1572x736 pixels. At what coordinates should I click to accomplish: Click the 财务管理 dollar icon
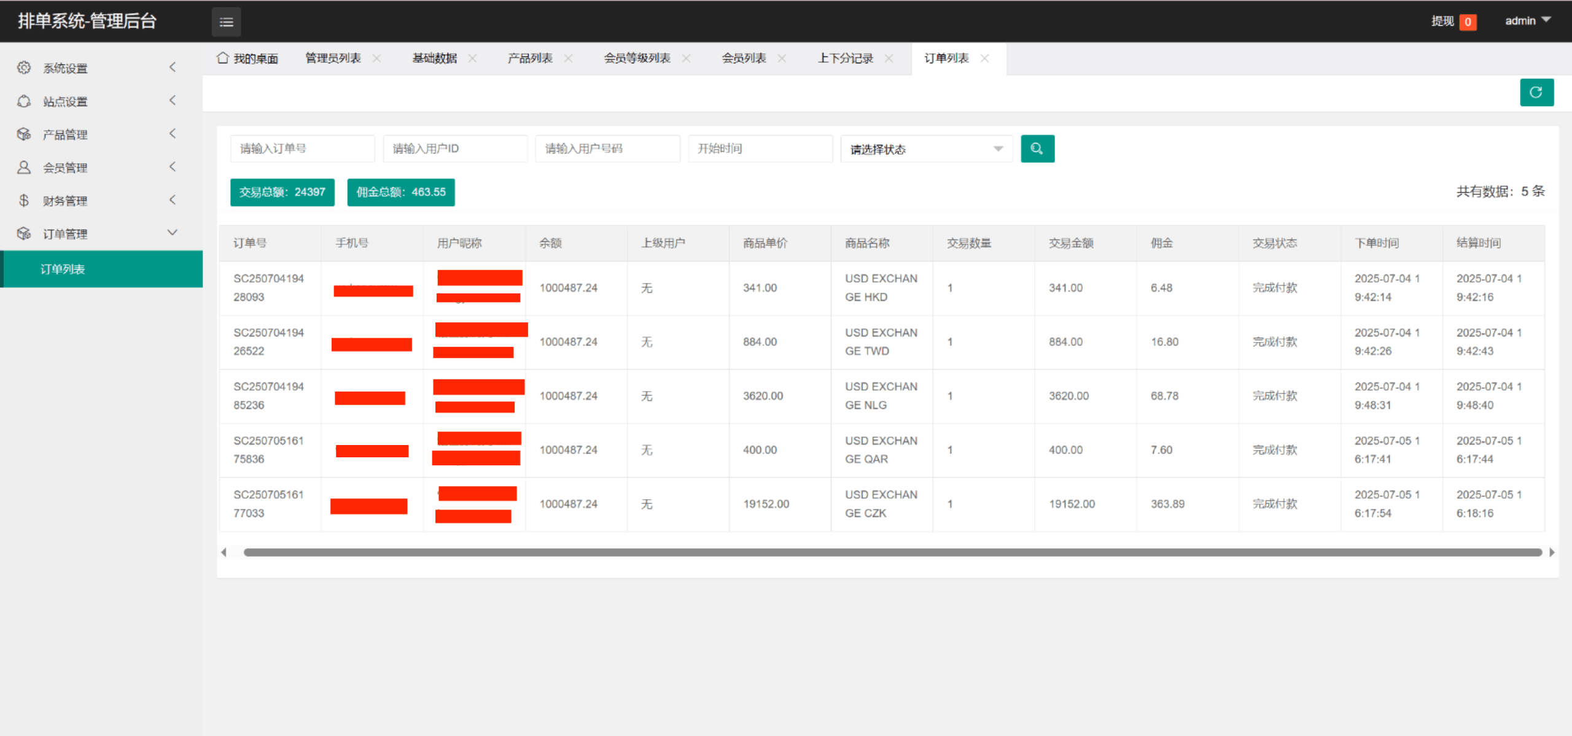pos(24,201)
